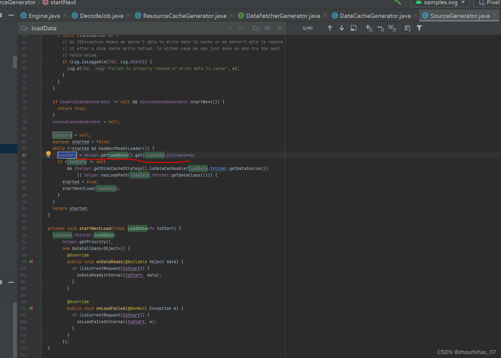Toggle Regex (.*) search option

tap(279, 28)
